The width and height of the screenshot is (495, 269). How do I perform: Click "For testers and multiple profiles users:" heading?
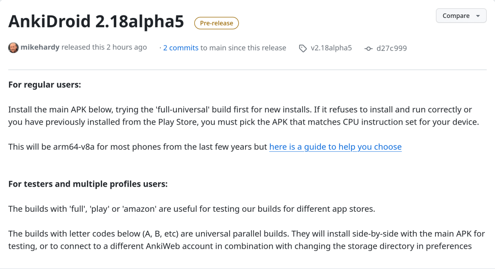coord(88,184)
